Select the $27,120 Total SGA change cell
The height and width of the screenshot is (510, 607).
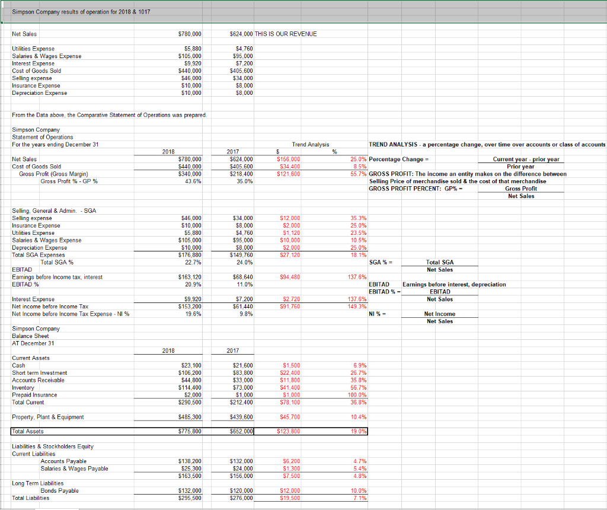(290, 255)
